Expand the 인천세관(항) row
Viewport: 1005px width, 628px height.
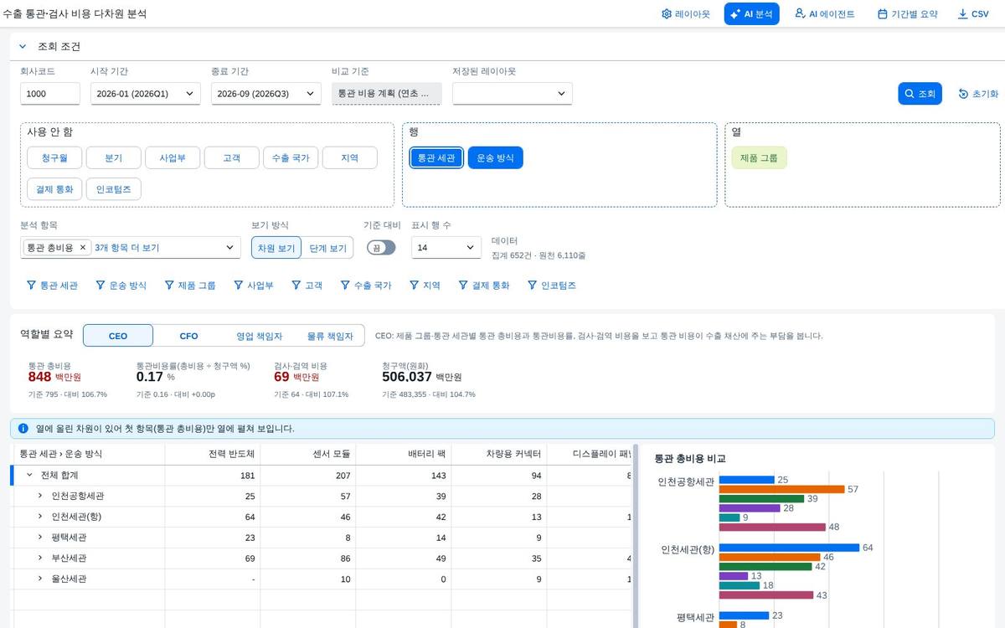(x=39, y=517)
